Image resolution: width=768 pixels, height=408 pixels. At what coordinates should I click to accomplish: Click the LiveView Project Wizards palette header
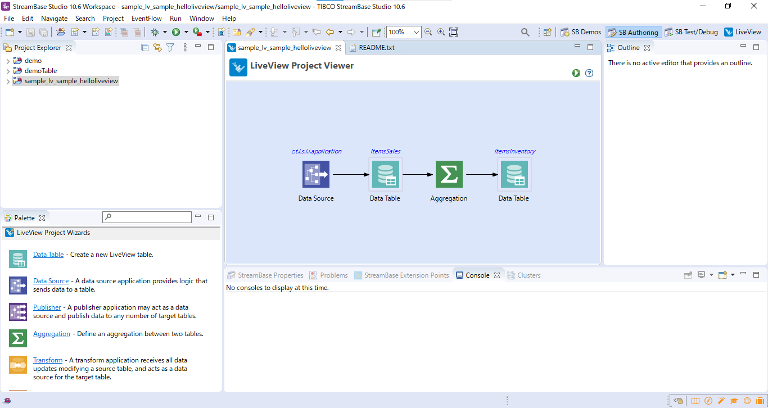click(x=111, y=233)
